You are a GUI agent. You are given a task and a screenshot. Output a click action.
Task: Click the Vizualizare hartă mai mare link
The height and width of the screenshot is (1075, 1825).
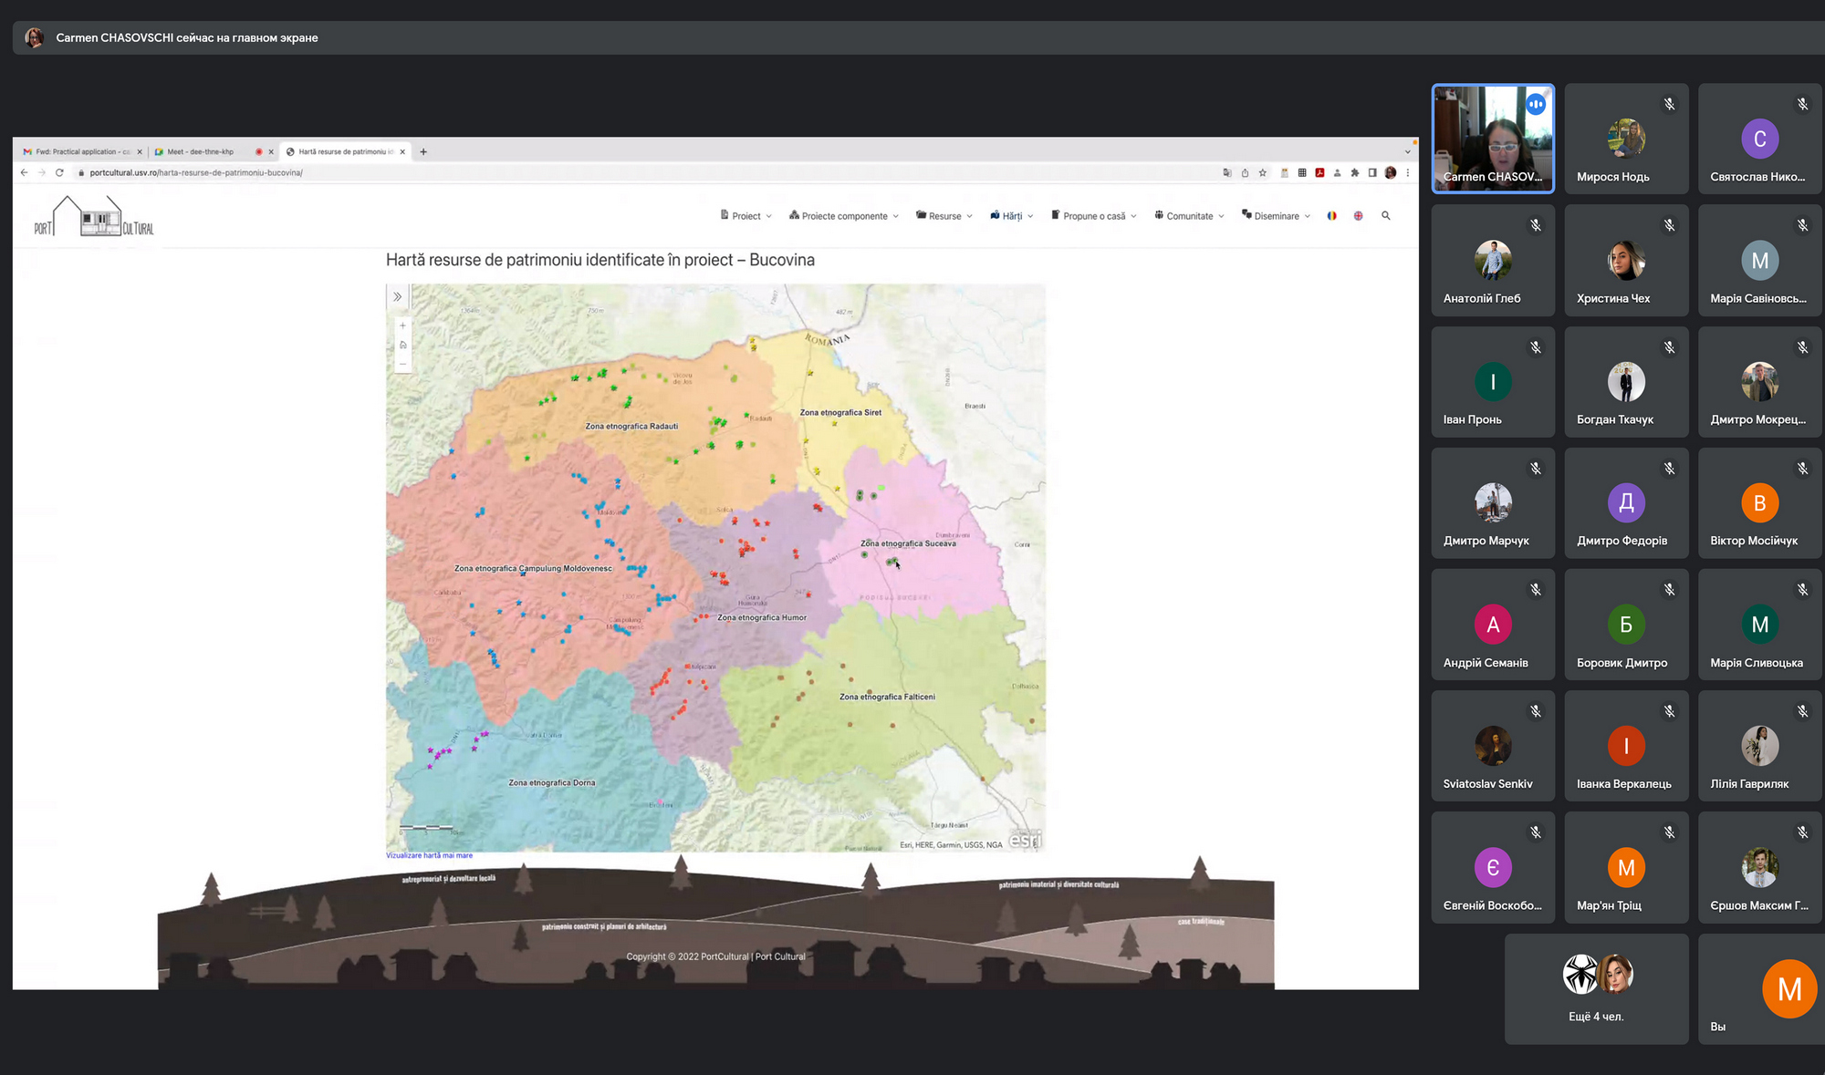429,855
